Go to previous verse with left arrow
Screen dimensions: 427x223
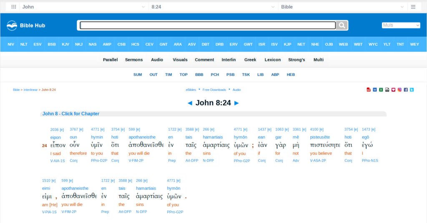click(x=190, y=103)
